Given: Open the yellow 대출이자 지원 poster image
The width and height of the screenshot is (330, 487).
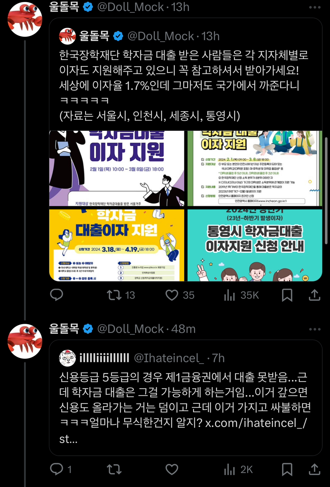Looking at the screenshot, I should tap(117, 245).
